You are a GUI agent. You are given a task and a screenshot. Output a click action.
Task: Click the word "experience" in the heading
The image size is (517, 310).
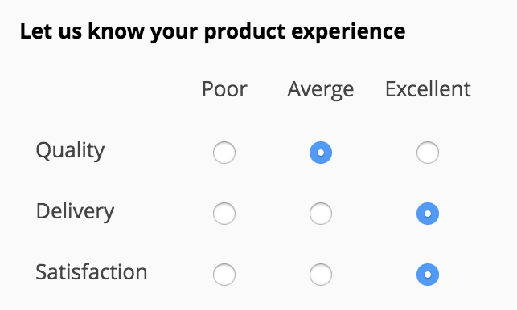click(x=348, y=33)
